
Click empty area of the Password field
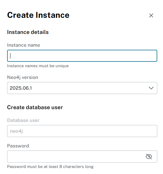(x=76, y=157)
